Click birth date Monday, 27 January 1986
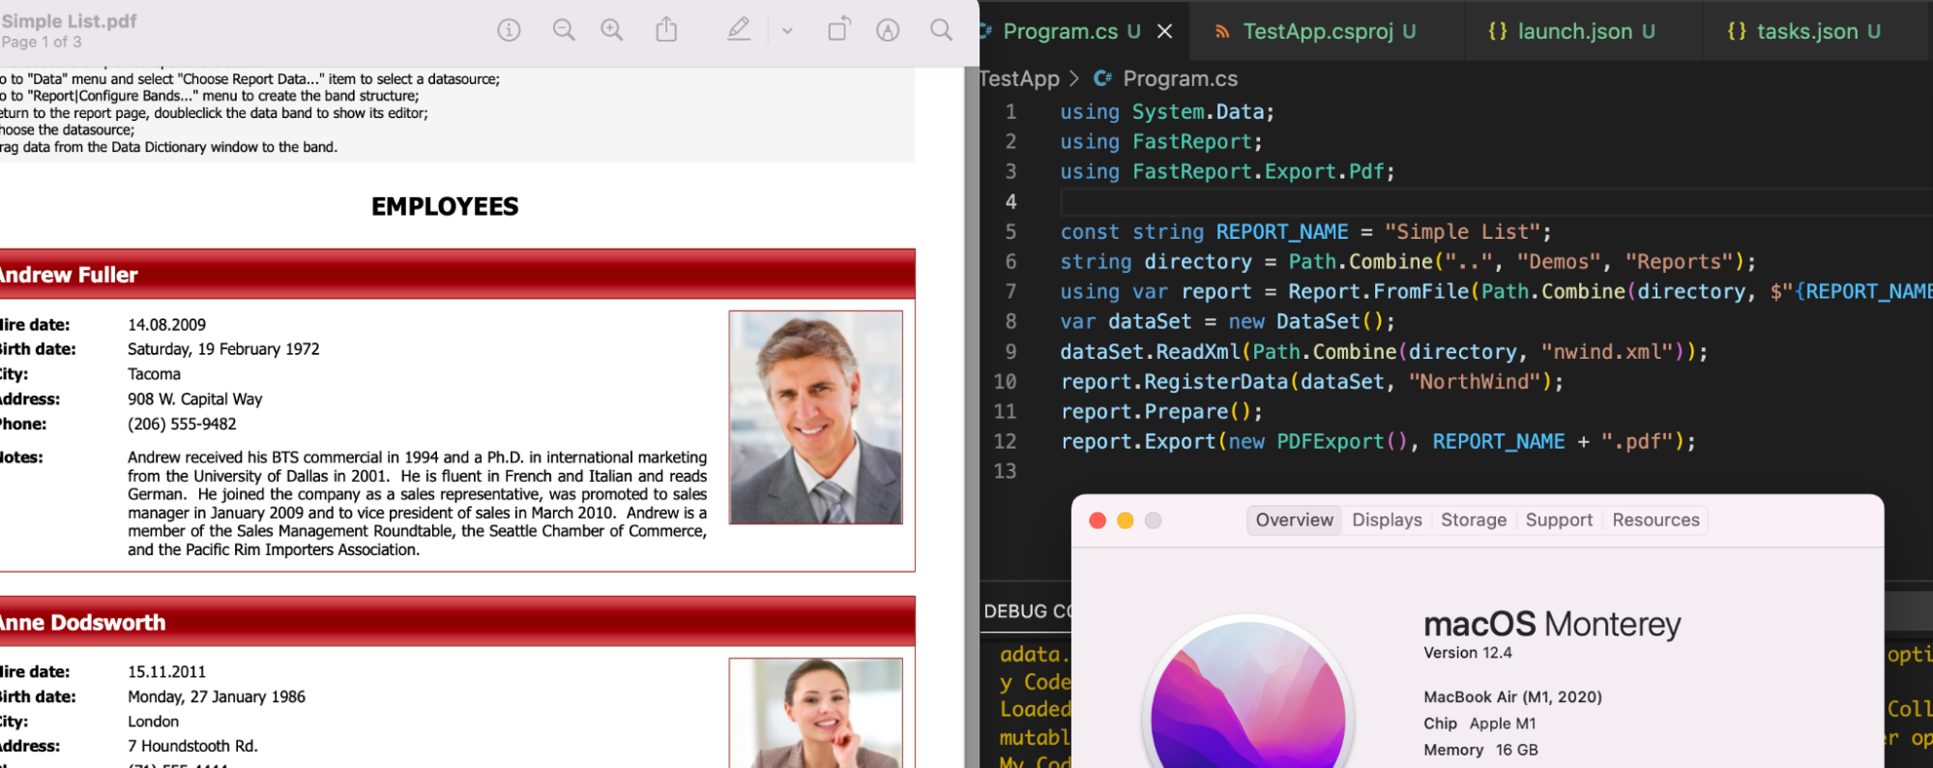This screenshot has width=1933, height=768. (217, 696)
